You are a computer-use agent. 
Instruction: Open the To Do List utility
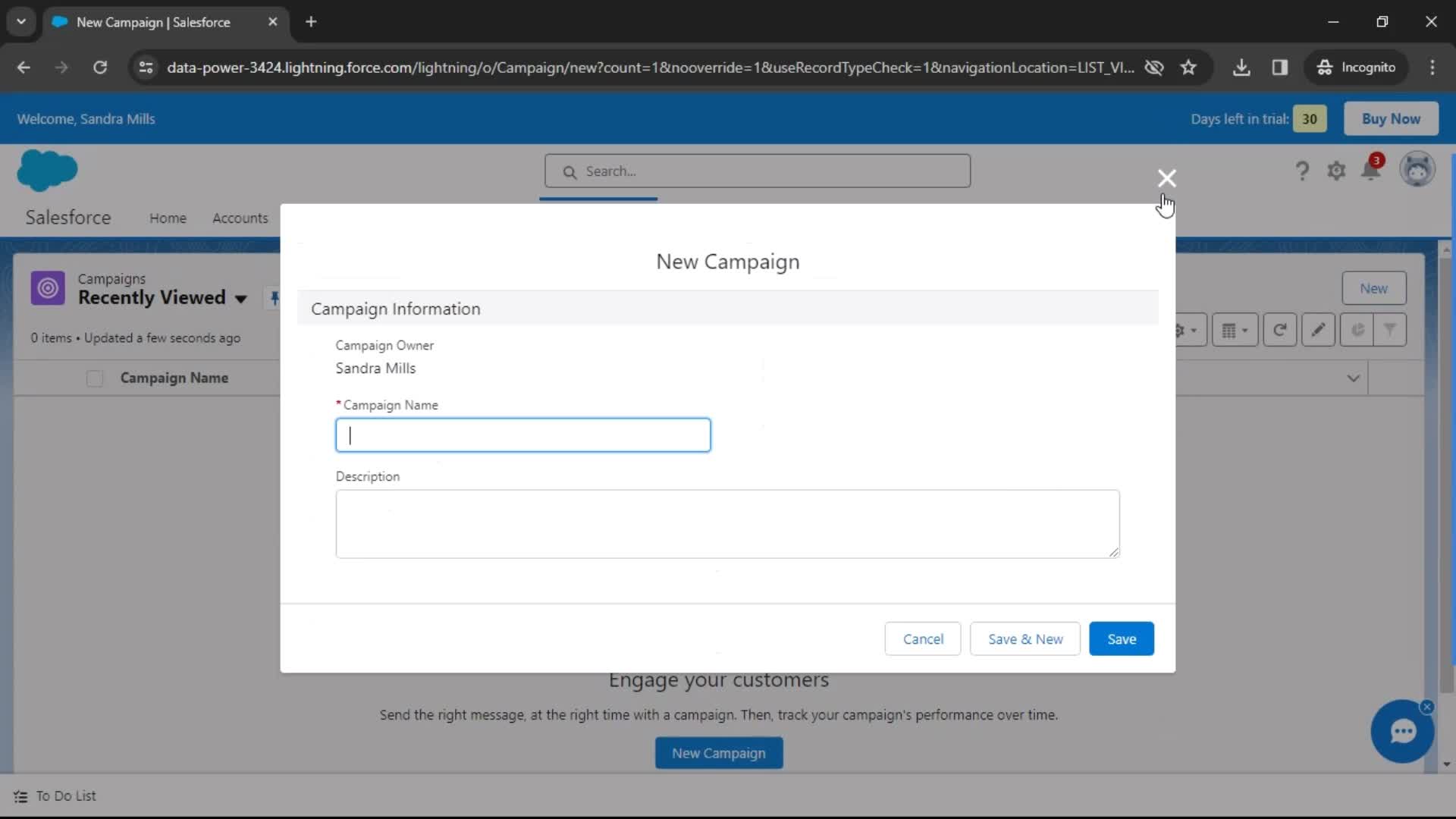55,796
